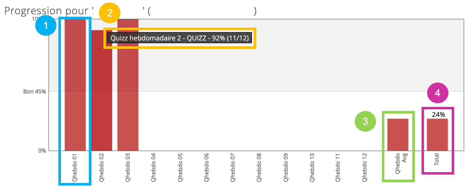Select the Total bar showing 24%
Image resolution: width=476 pixels, height=188 pixels.
tap(437, 135)
